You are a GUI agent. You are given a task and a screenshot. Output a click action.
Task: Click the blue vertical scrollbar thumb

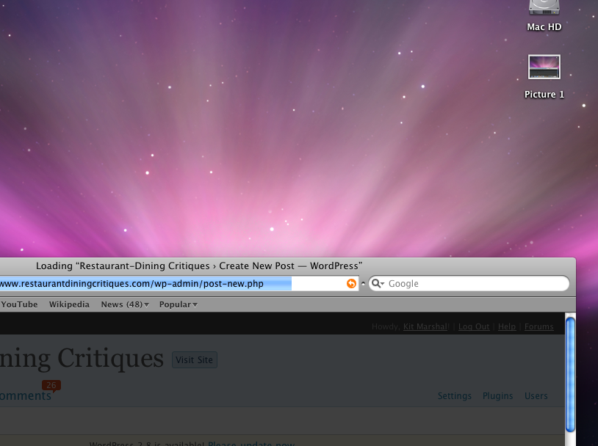[570, 374]
